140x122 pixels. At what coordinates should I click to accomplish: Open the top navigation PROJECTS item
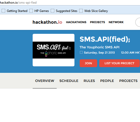97,22
